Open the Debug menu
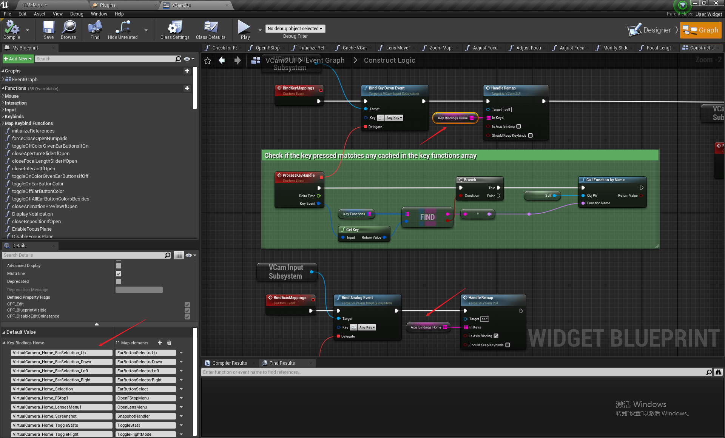This screenshot has width=725, height=438. [77, 14]
